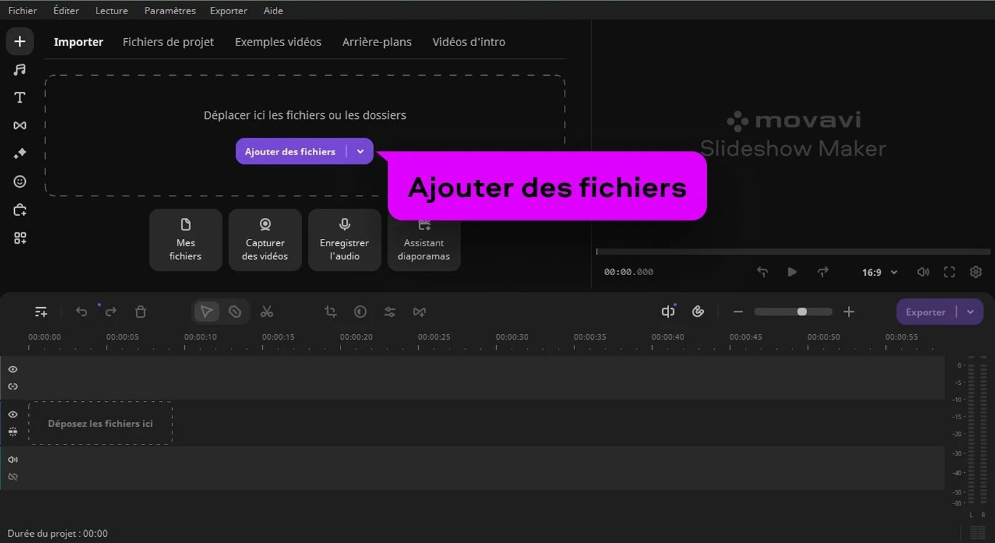This screenshot has height=543, width=995.
Task: Toggle link on the top title track
Action: [x=13, y=387]
